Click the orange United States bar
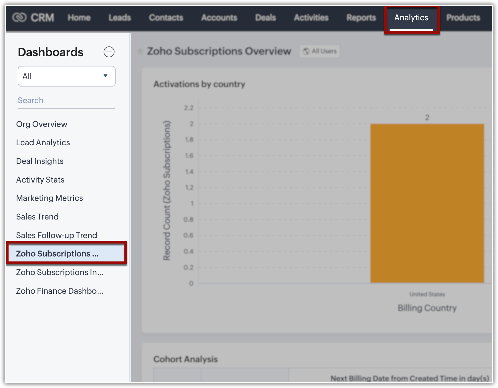Screen dimensions: 498x388 [427, 203]
